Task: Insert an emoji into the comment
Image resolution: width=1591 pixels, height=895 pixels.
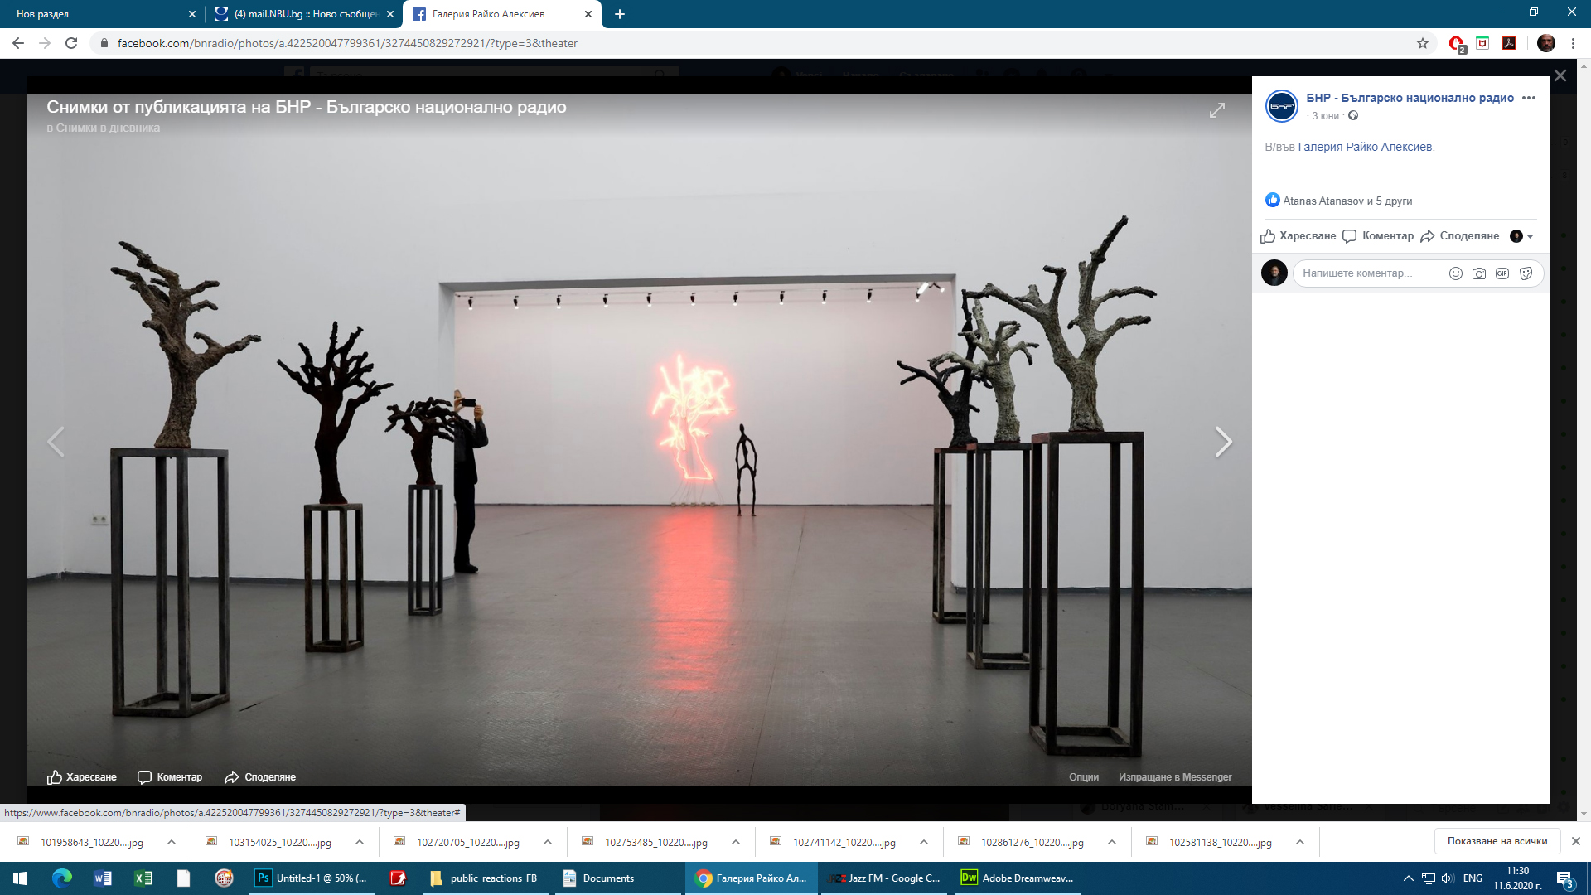Action: coord(1455,273)
